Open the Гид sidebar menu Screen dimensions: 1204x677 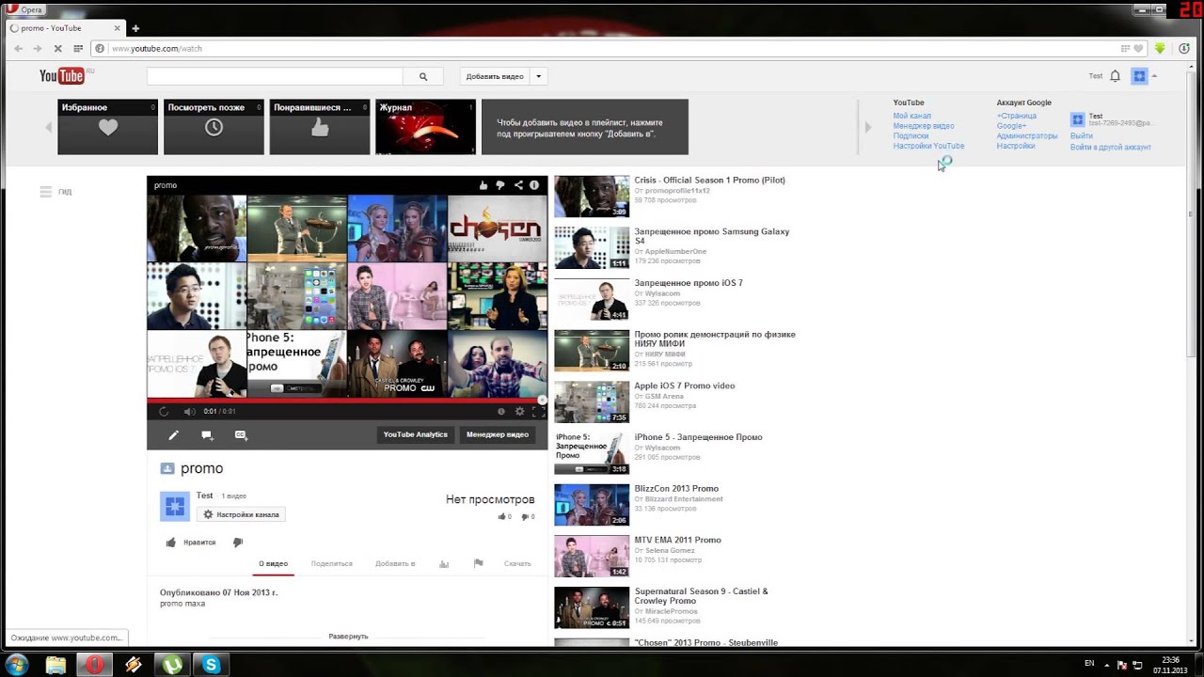55,191
